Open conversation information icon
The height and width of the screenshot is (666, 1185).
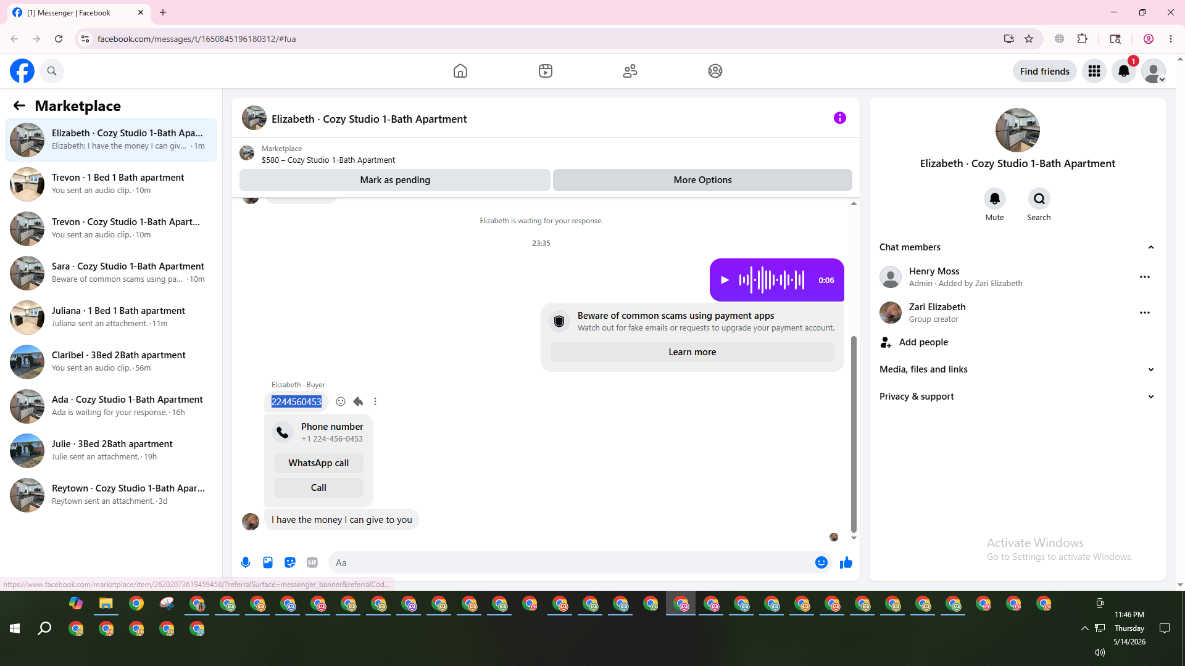[840, 118]
